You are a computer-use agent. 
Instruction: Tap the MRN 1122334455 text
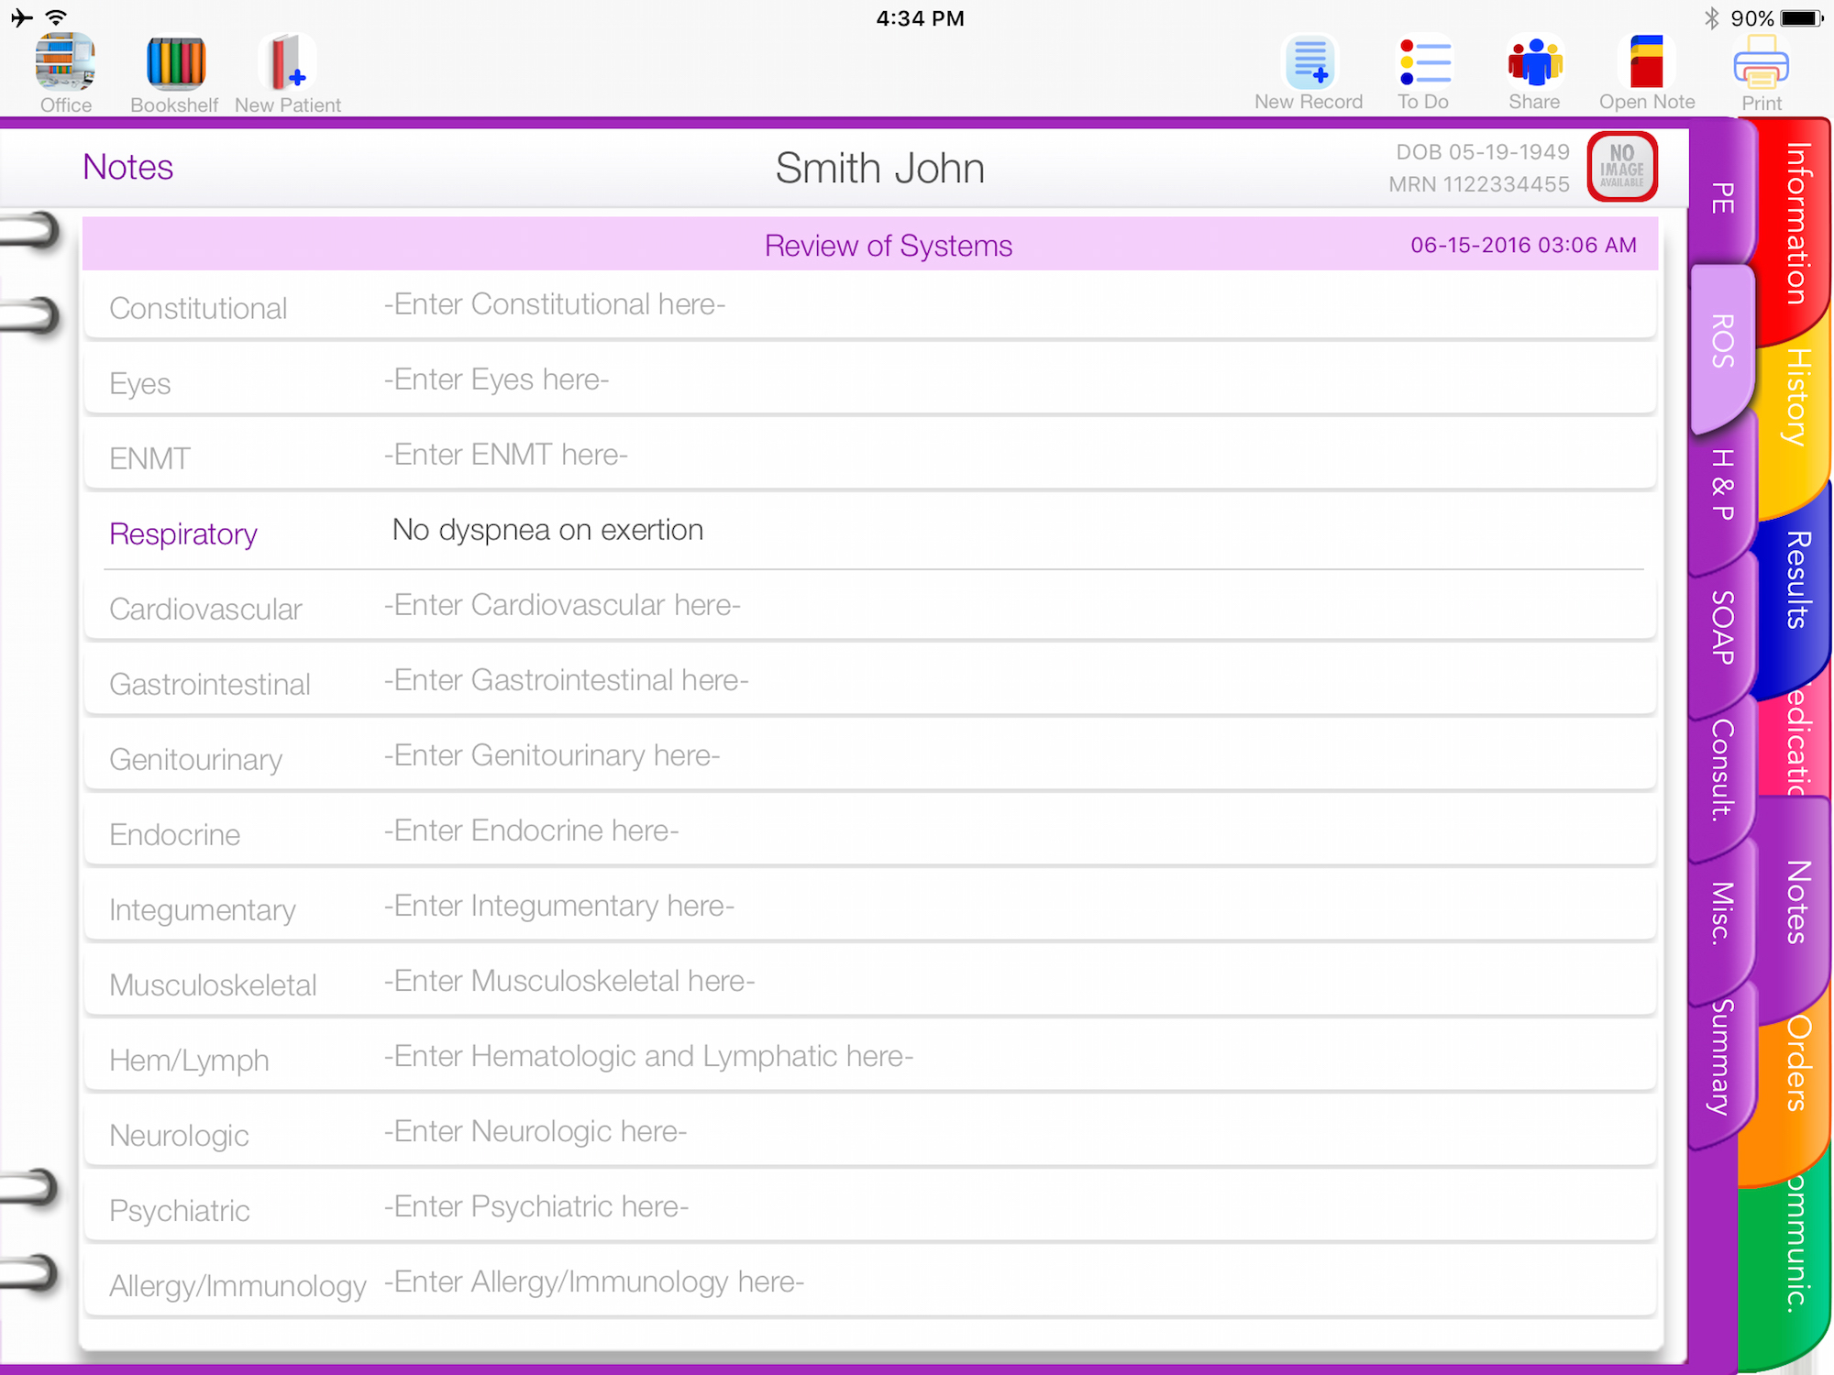coord(1479,184)
